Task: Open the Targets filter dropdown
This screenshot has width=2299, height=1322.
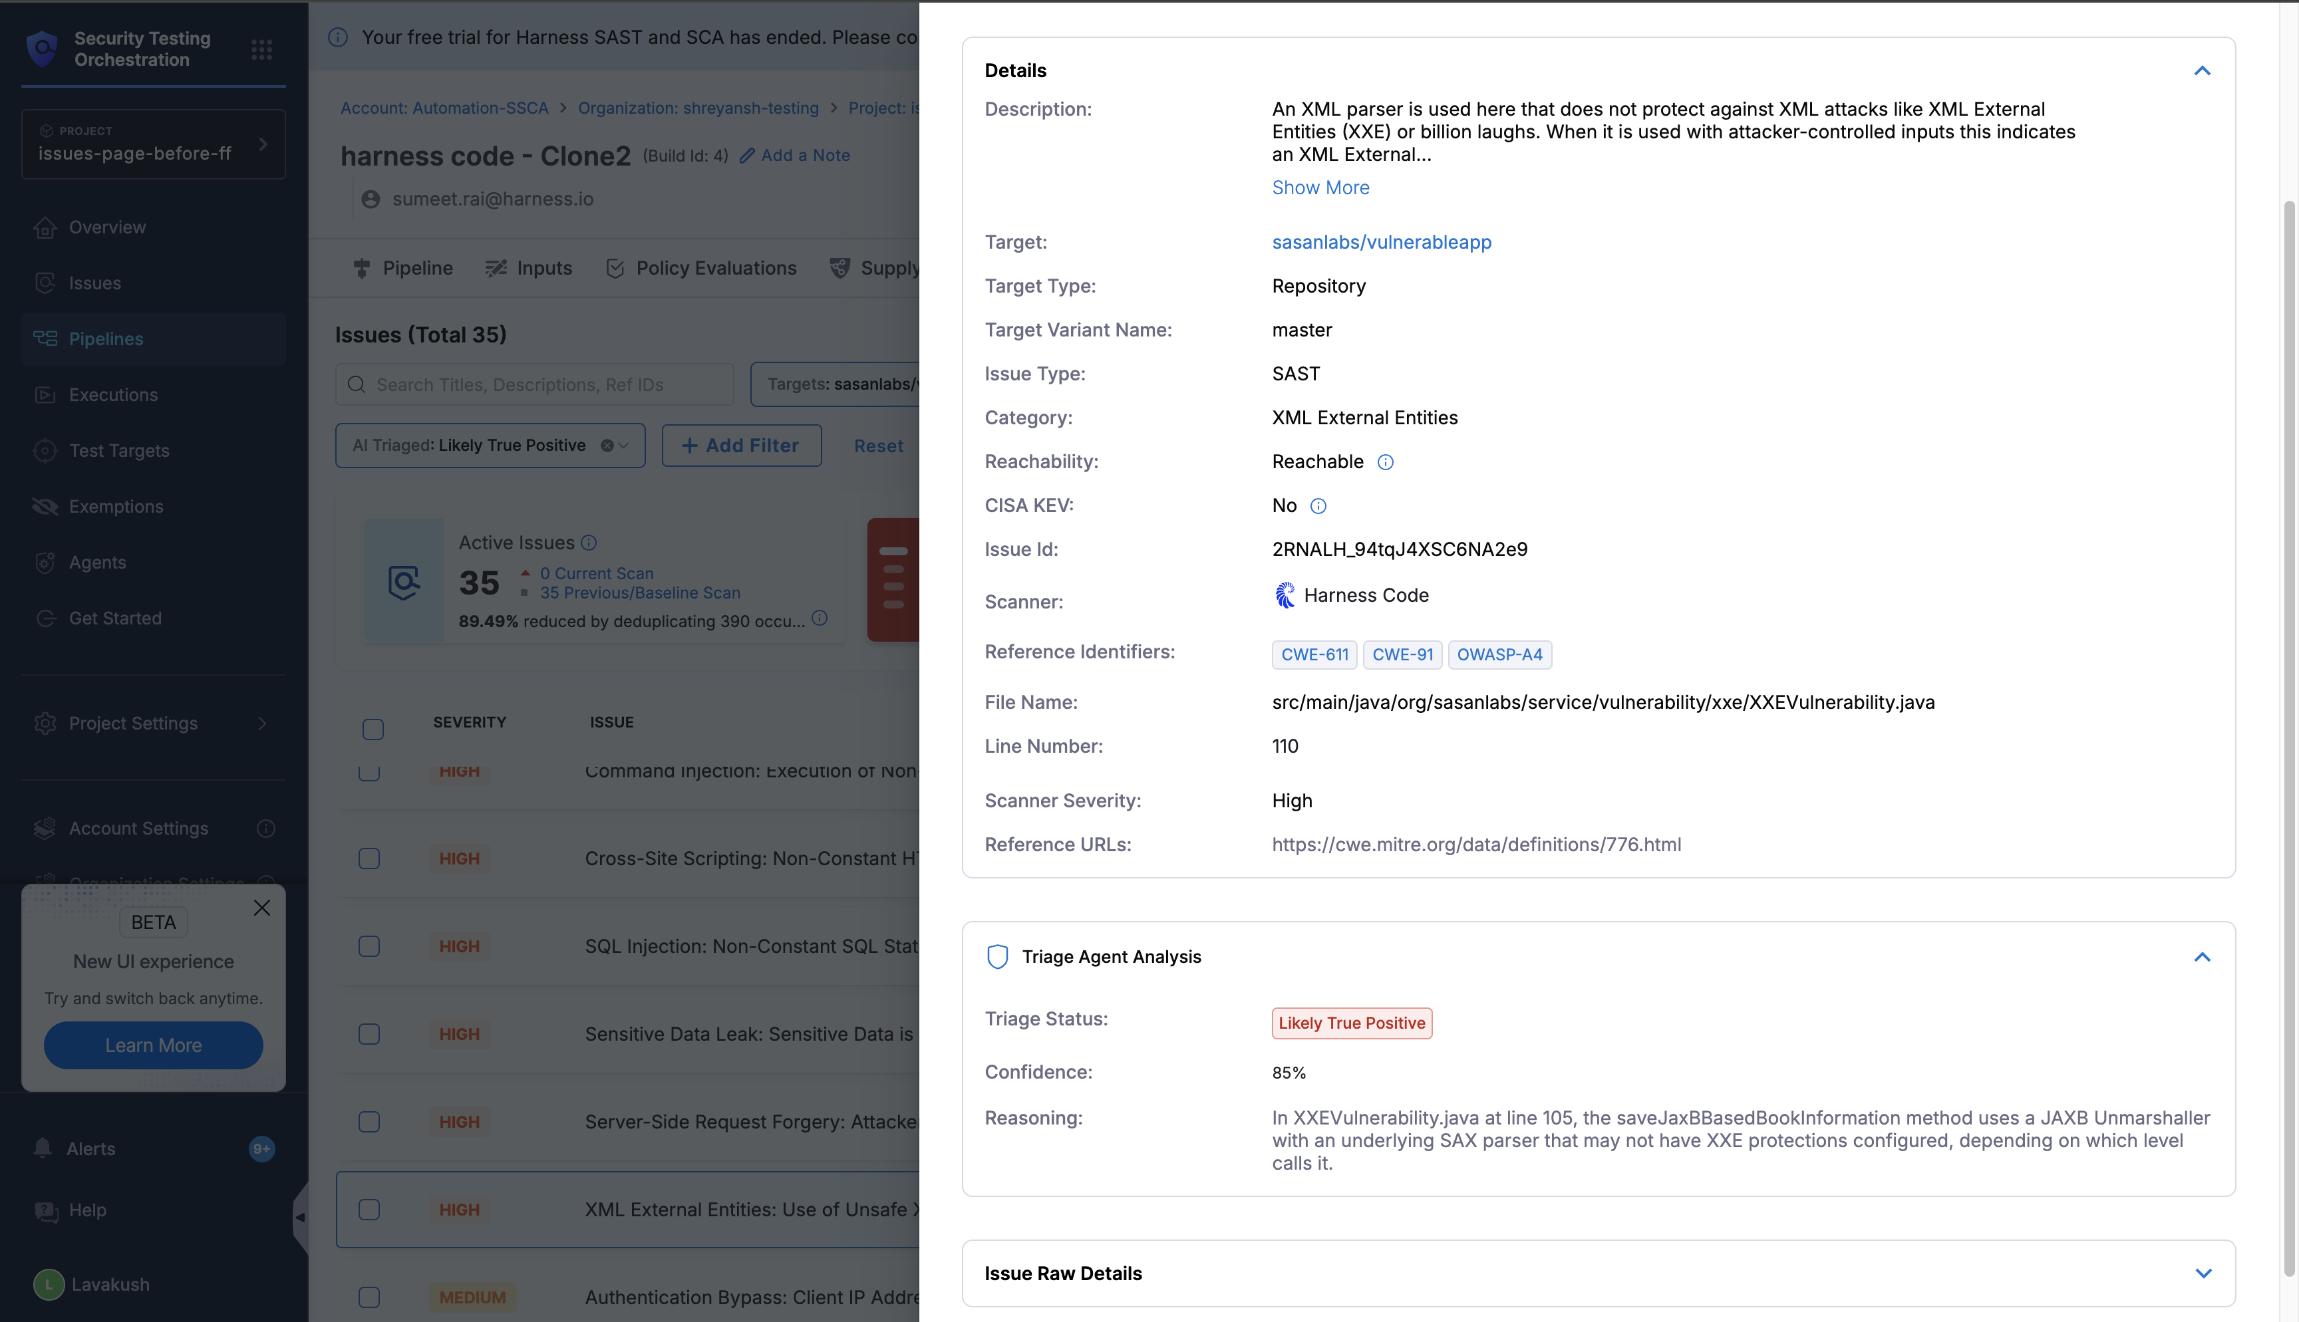Action: point(836,384)
